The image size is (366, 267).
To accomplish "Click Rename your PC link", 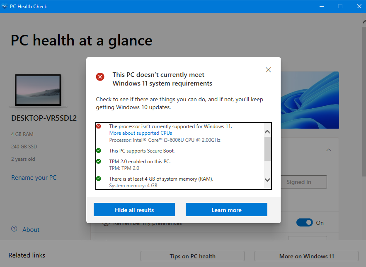I will pyautogui.click(x=34, y=178).
